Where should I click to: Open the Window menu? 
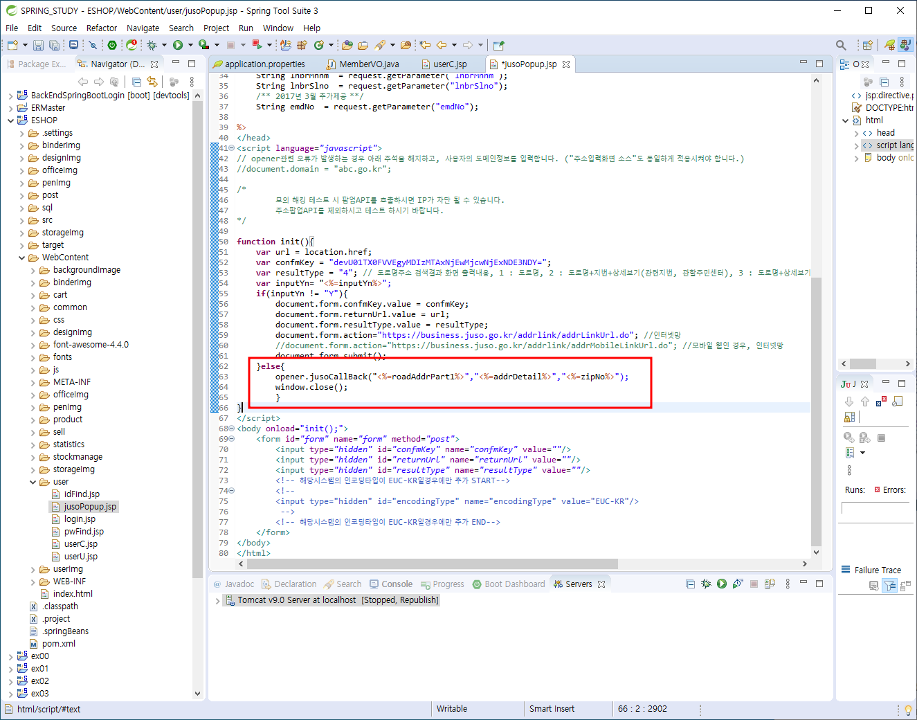pyautogui.click(x=278, y=28)
